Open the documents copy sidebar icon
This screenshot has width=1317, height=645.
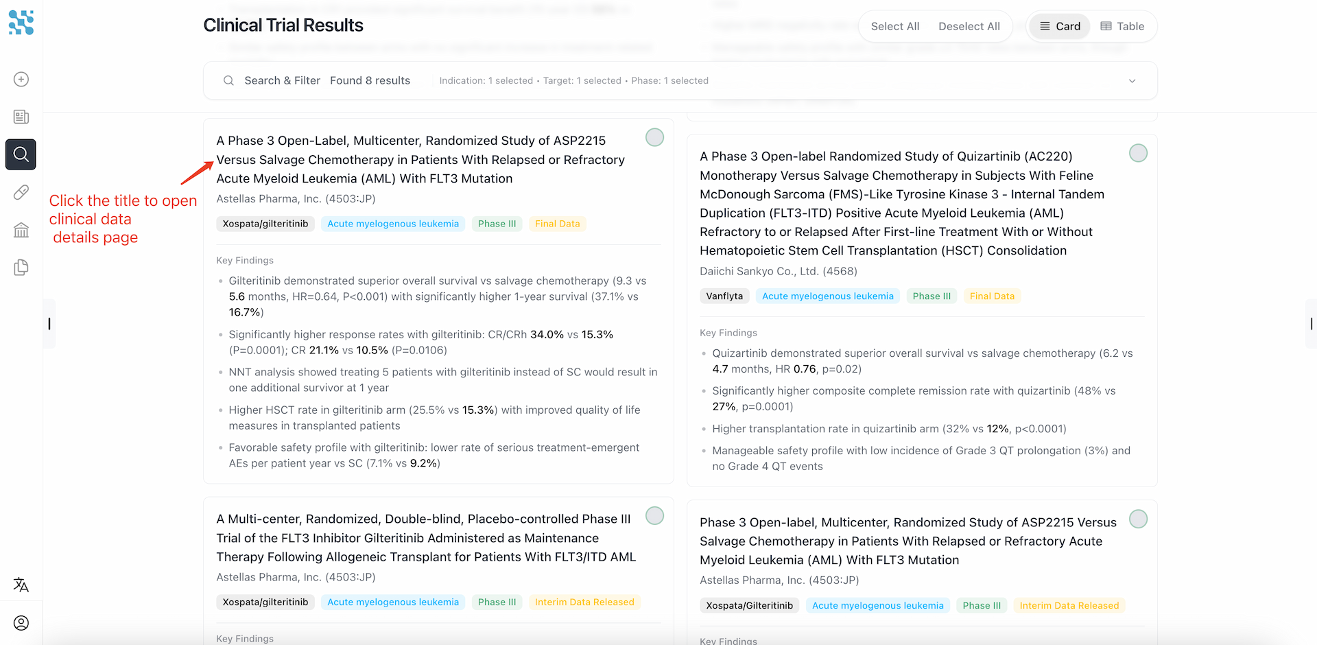pyautogui.click(x=21, y=268)
